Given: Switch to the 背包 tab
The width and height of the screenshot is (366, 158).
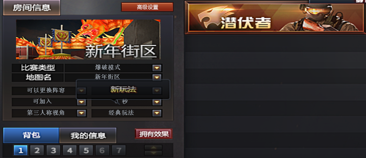Looking at the screenshot, I should coord(31,135).
